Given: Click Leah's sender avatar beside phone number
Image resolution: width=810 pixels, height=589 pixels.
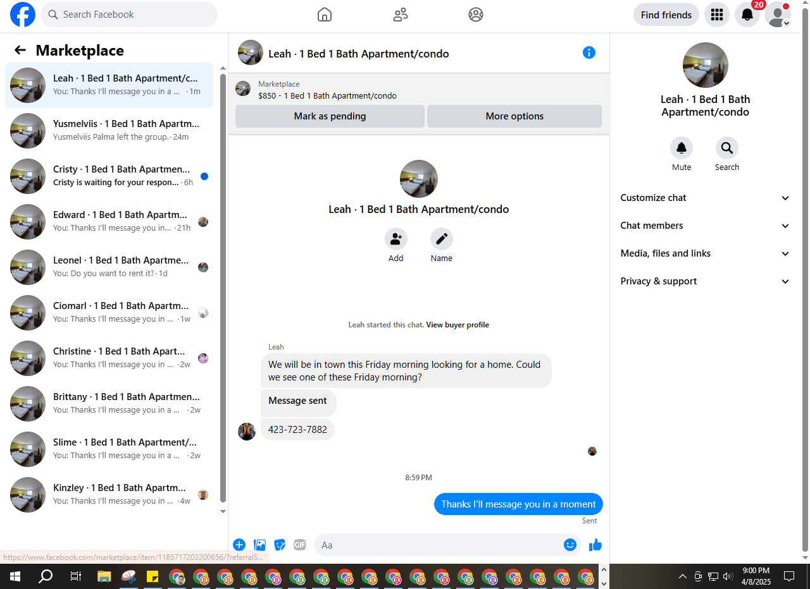Looking at the screenshot, I should pyautogui.click(x=247, y=431).
